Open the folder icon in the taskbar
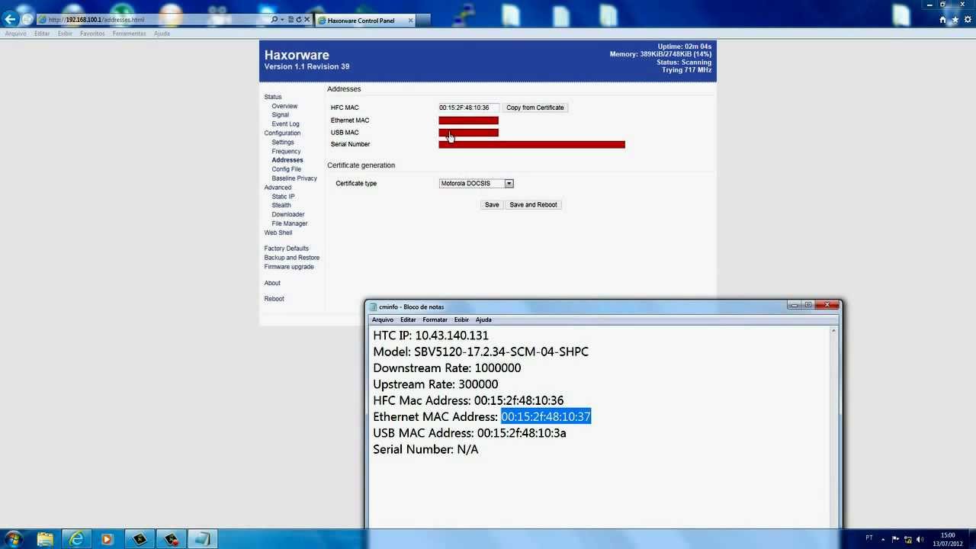The image size is (976, 549). click(x=45, y=539)
